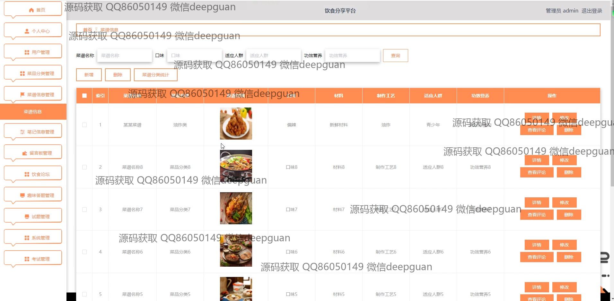This screenshot has height=301, width=614.
Task: Open the highlighted 菜谱信息 submenu item
Action: [33, 112]
